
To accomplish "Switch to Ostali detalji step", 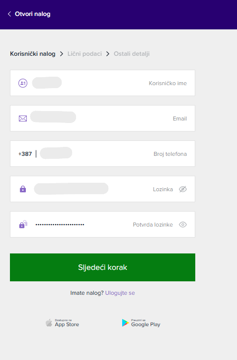I will pyautogui.click(x=132, y=54).
